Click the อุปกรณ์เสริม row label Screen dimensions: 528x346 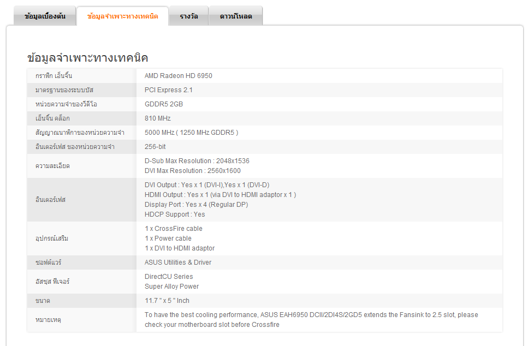[52, 238]
